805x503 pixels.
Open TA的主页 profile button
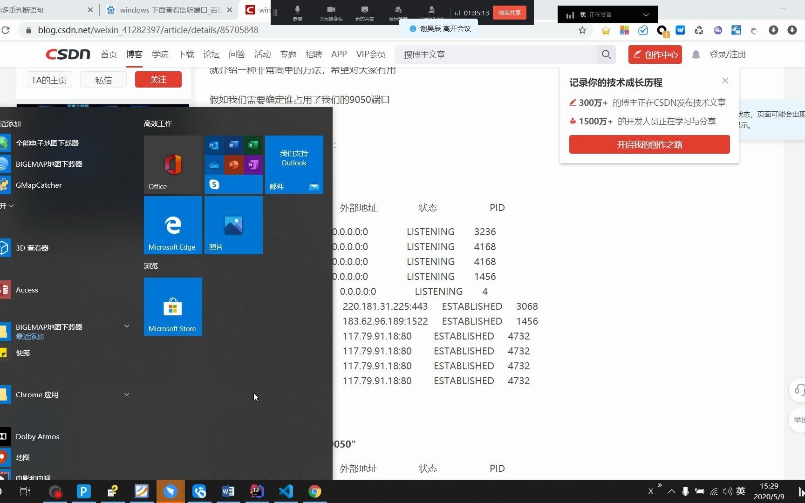(49, 80)
